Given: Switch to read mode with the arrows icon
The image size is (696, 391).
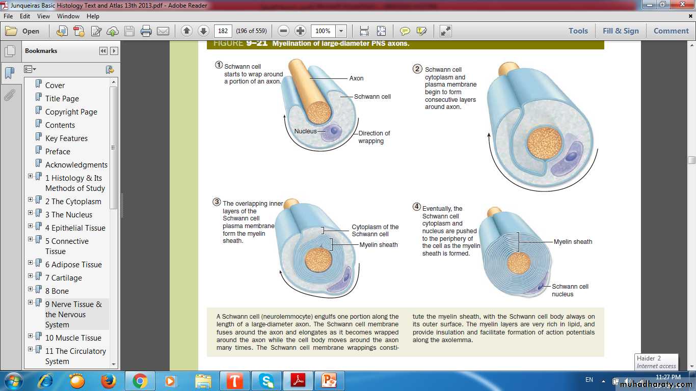Looking at the screenshot, I should pos(445,31).
